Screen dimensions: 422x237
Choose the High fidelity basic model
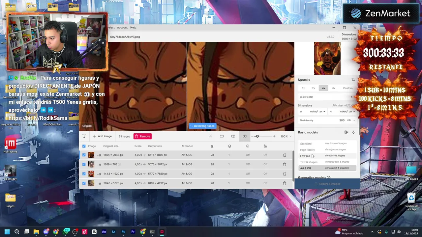point(327,150)
